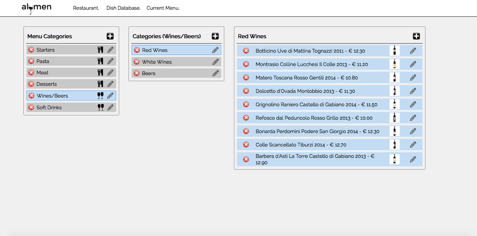Open bottle thumbnail for Colle Scancellato Tiburzi
Image resolution: width=477 pixels, height=236 pixels.
394,144
